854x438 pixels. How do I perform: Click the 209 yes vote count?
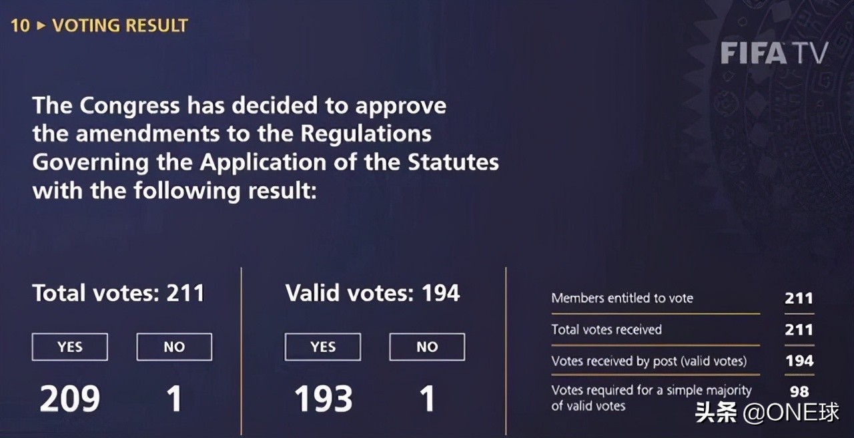(70, 399)
